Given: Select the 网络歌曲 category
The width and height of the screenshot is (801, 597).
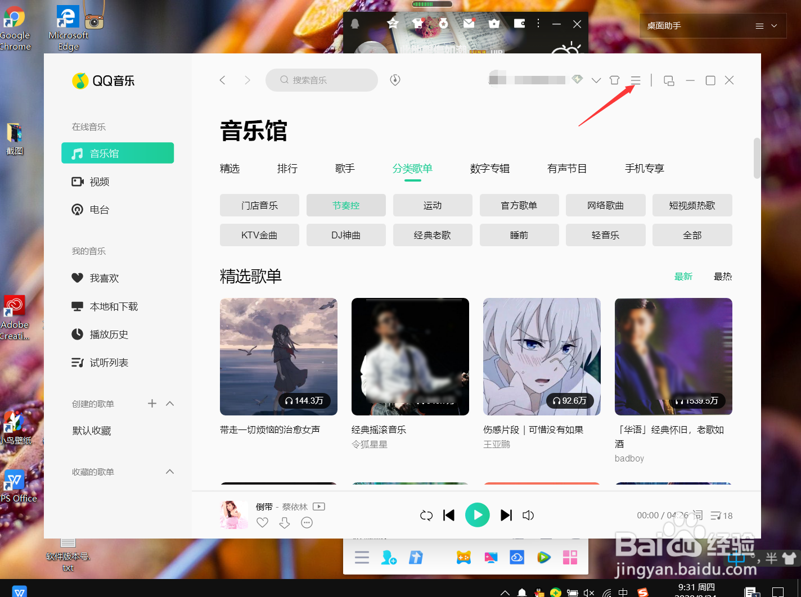Looking at the screenshot, I should click(606, 205).
